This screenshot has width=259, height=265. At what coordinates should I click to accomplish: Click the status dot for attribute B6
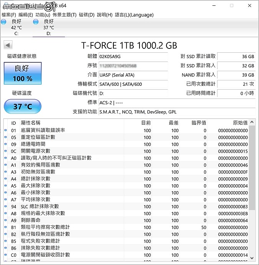pos(5,248)
